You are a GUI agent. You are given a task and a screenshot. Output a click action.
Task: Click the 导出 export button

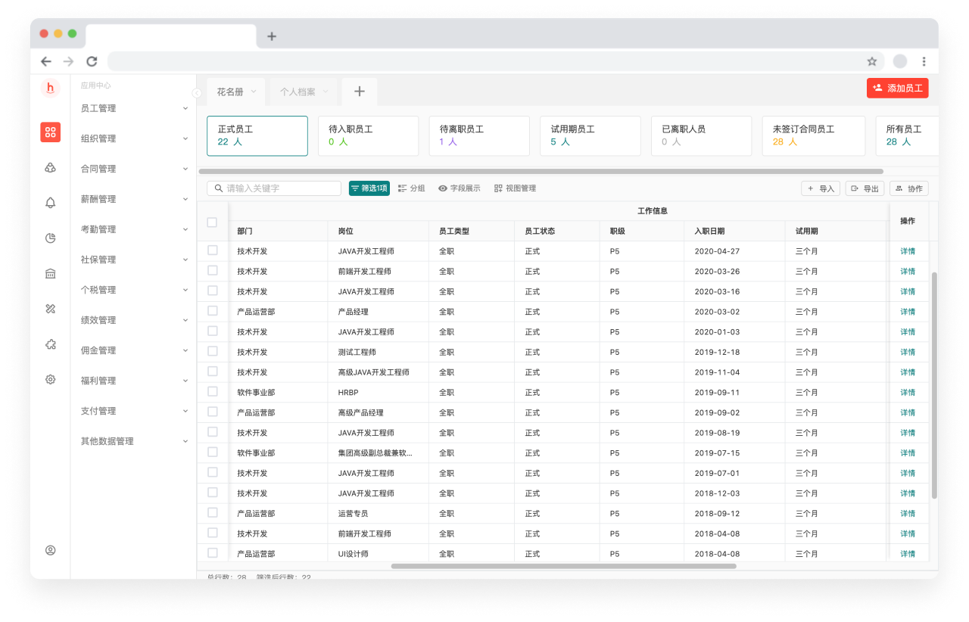(865, 188)
